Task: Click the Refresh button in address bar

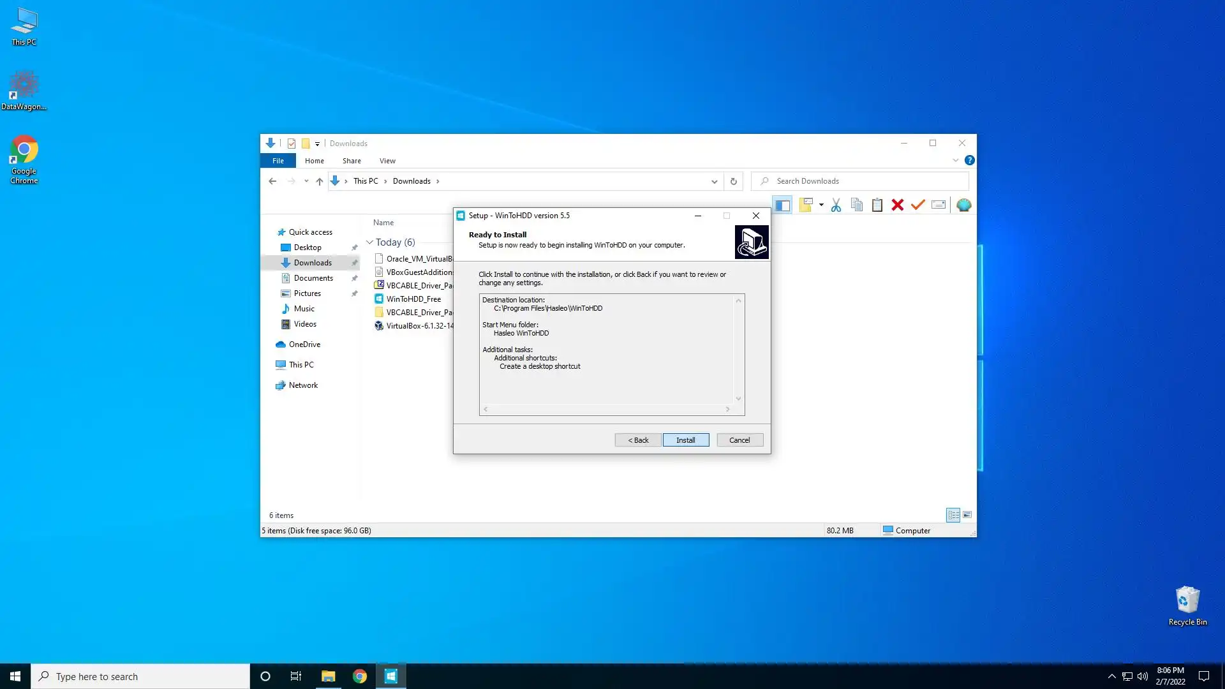Action: point(734,181)
